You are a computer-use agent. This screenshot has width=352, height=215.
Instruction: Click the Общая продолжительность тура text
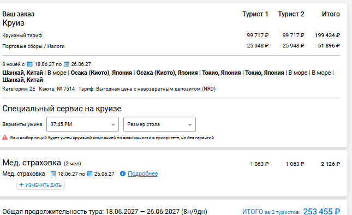point(105,211)
